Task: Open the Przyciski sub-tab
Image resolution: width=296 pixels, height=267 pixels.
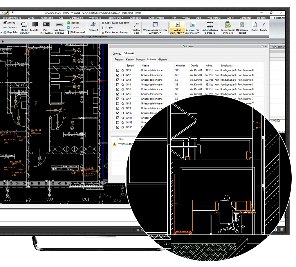Action: [x=119, y=59]
